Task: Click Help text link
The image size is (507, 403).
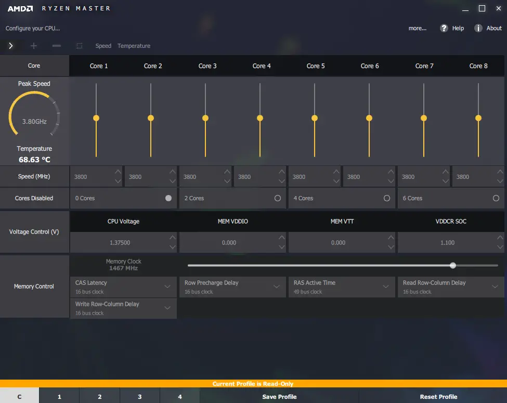Action: 458,28
